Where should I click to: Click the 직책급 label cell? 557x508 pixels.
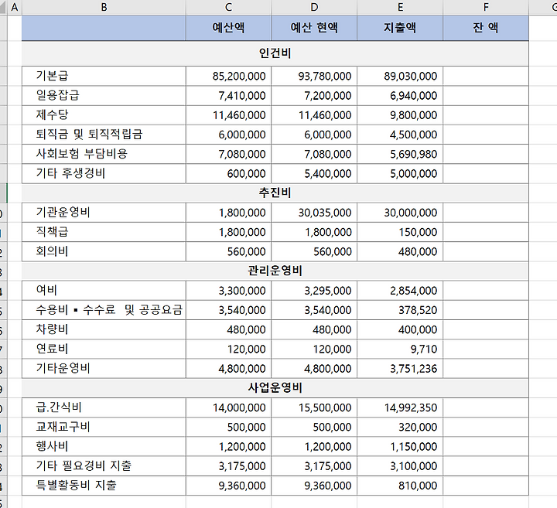tap(104, 232)
